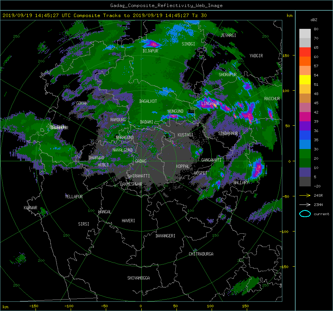Click the white 23MN arrow legend icon
The height and width of the screenshot is (311, 333).
click(x=305, y=204)
